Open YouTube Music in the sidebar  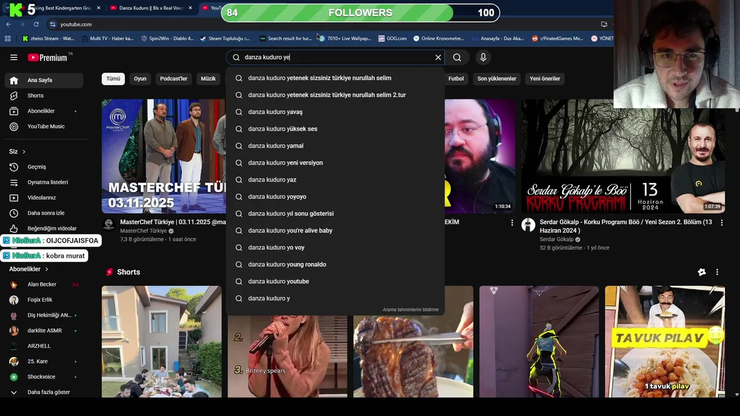(44, 126)
